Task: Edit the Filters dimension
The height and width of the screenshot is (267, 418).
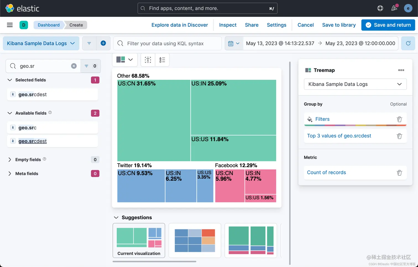Action: 322,119
